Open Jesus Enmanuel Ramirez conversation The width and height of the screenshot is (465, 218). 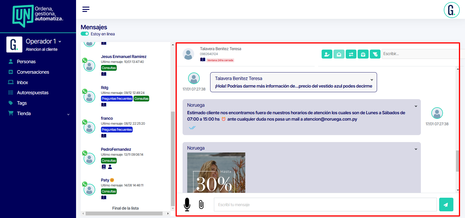pyautogui.click(x=124, y=57)
